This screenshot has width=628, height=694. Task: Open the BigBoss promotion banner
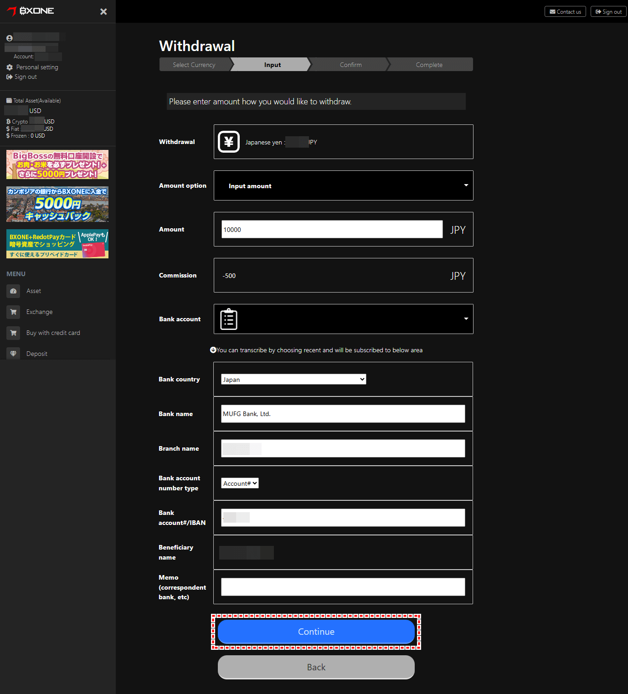click(x=57, y=165)
